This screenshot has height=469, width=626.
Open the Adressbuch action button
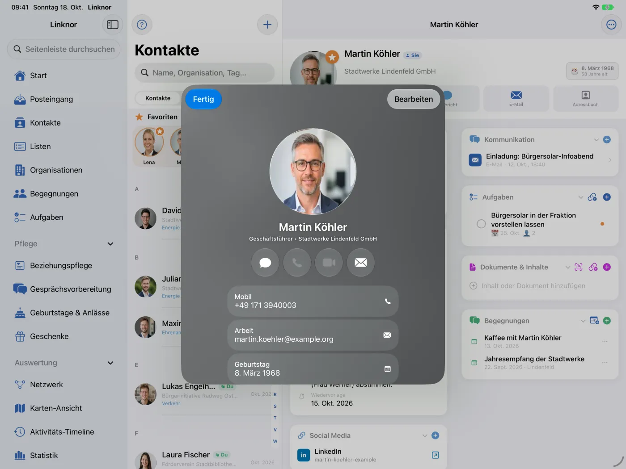586,99
